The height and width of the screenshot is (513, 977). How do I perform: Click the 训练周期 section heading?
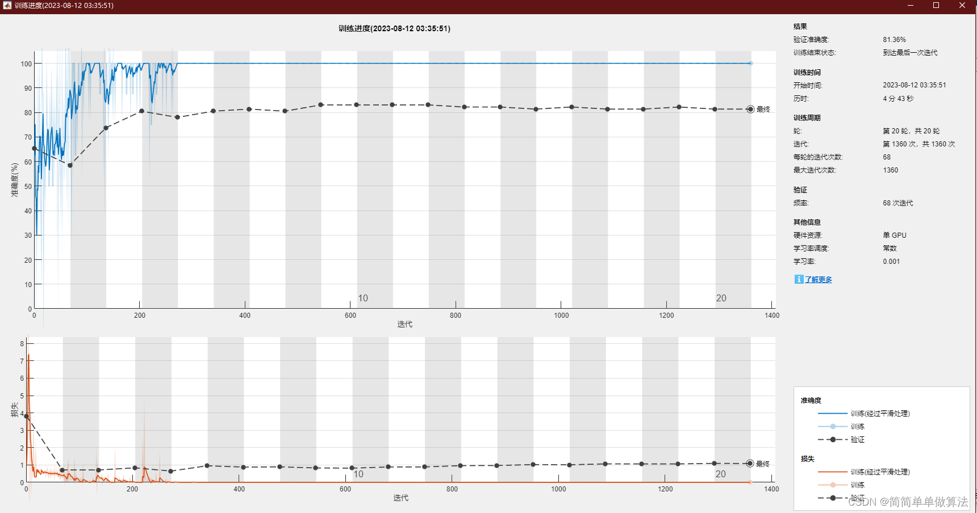coord(807,118)
